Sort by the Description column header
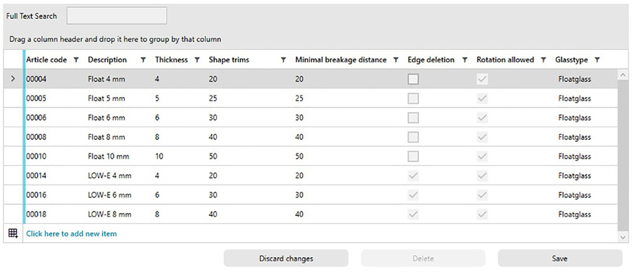Screen dimensions: 632x273 [x=107, y=60]
